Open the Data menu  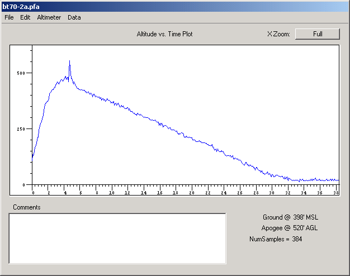(74, 17)
